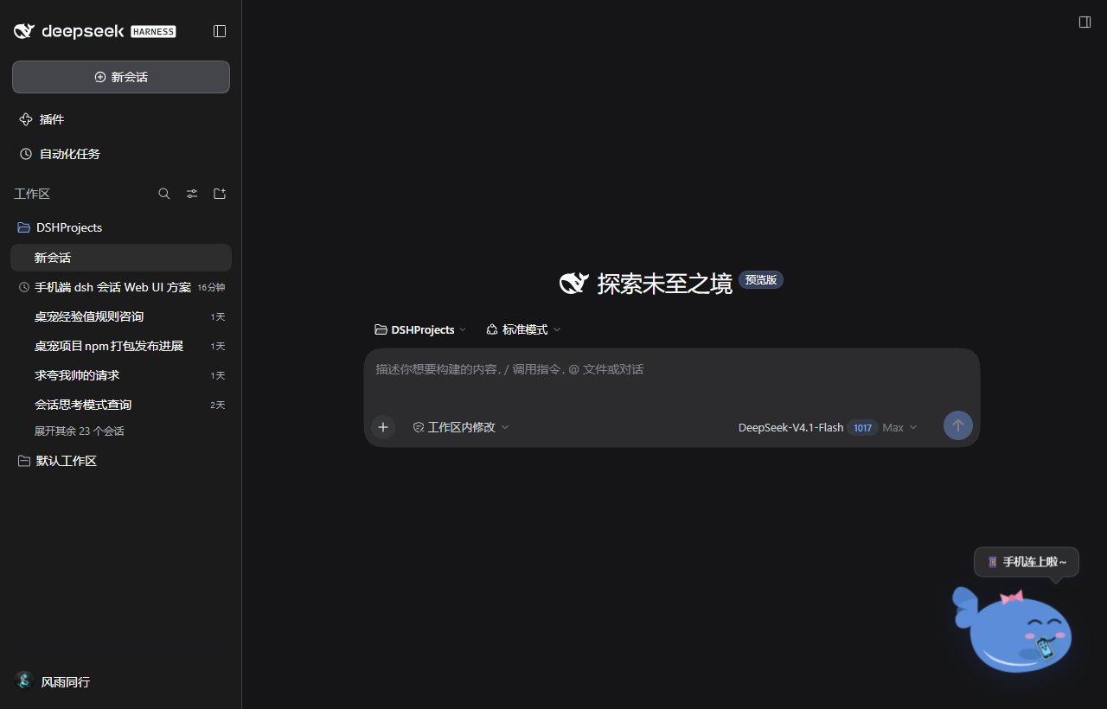Open the 工作区内修改 permission dropdown
Image resolution: width=1107 pixels, height=709 pixels.
click(461, 427)
